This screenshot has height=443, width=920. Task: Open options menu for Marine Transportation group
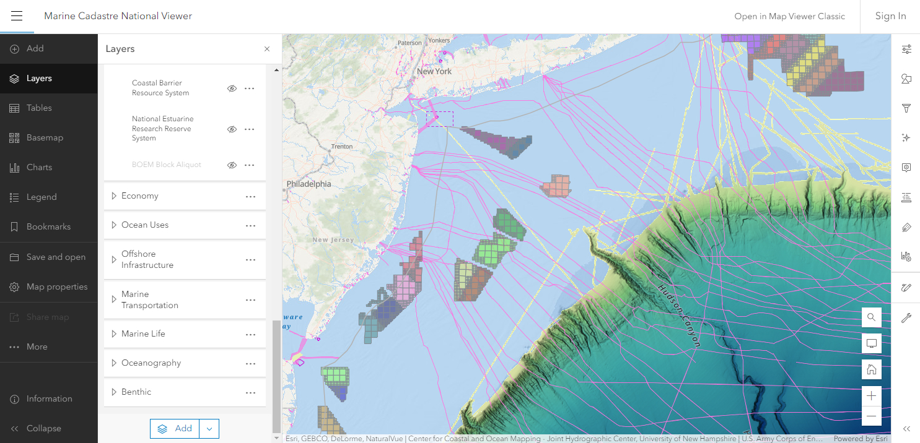pos(251,300)
